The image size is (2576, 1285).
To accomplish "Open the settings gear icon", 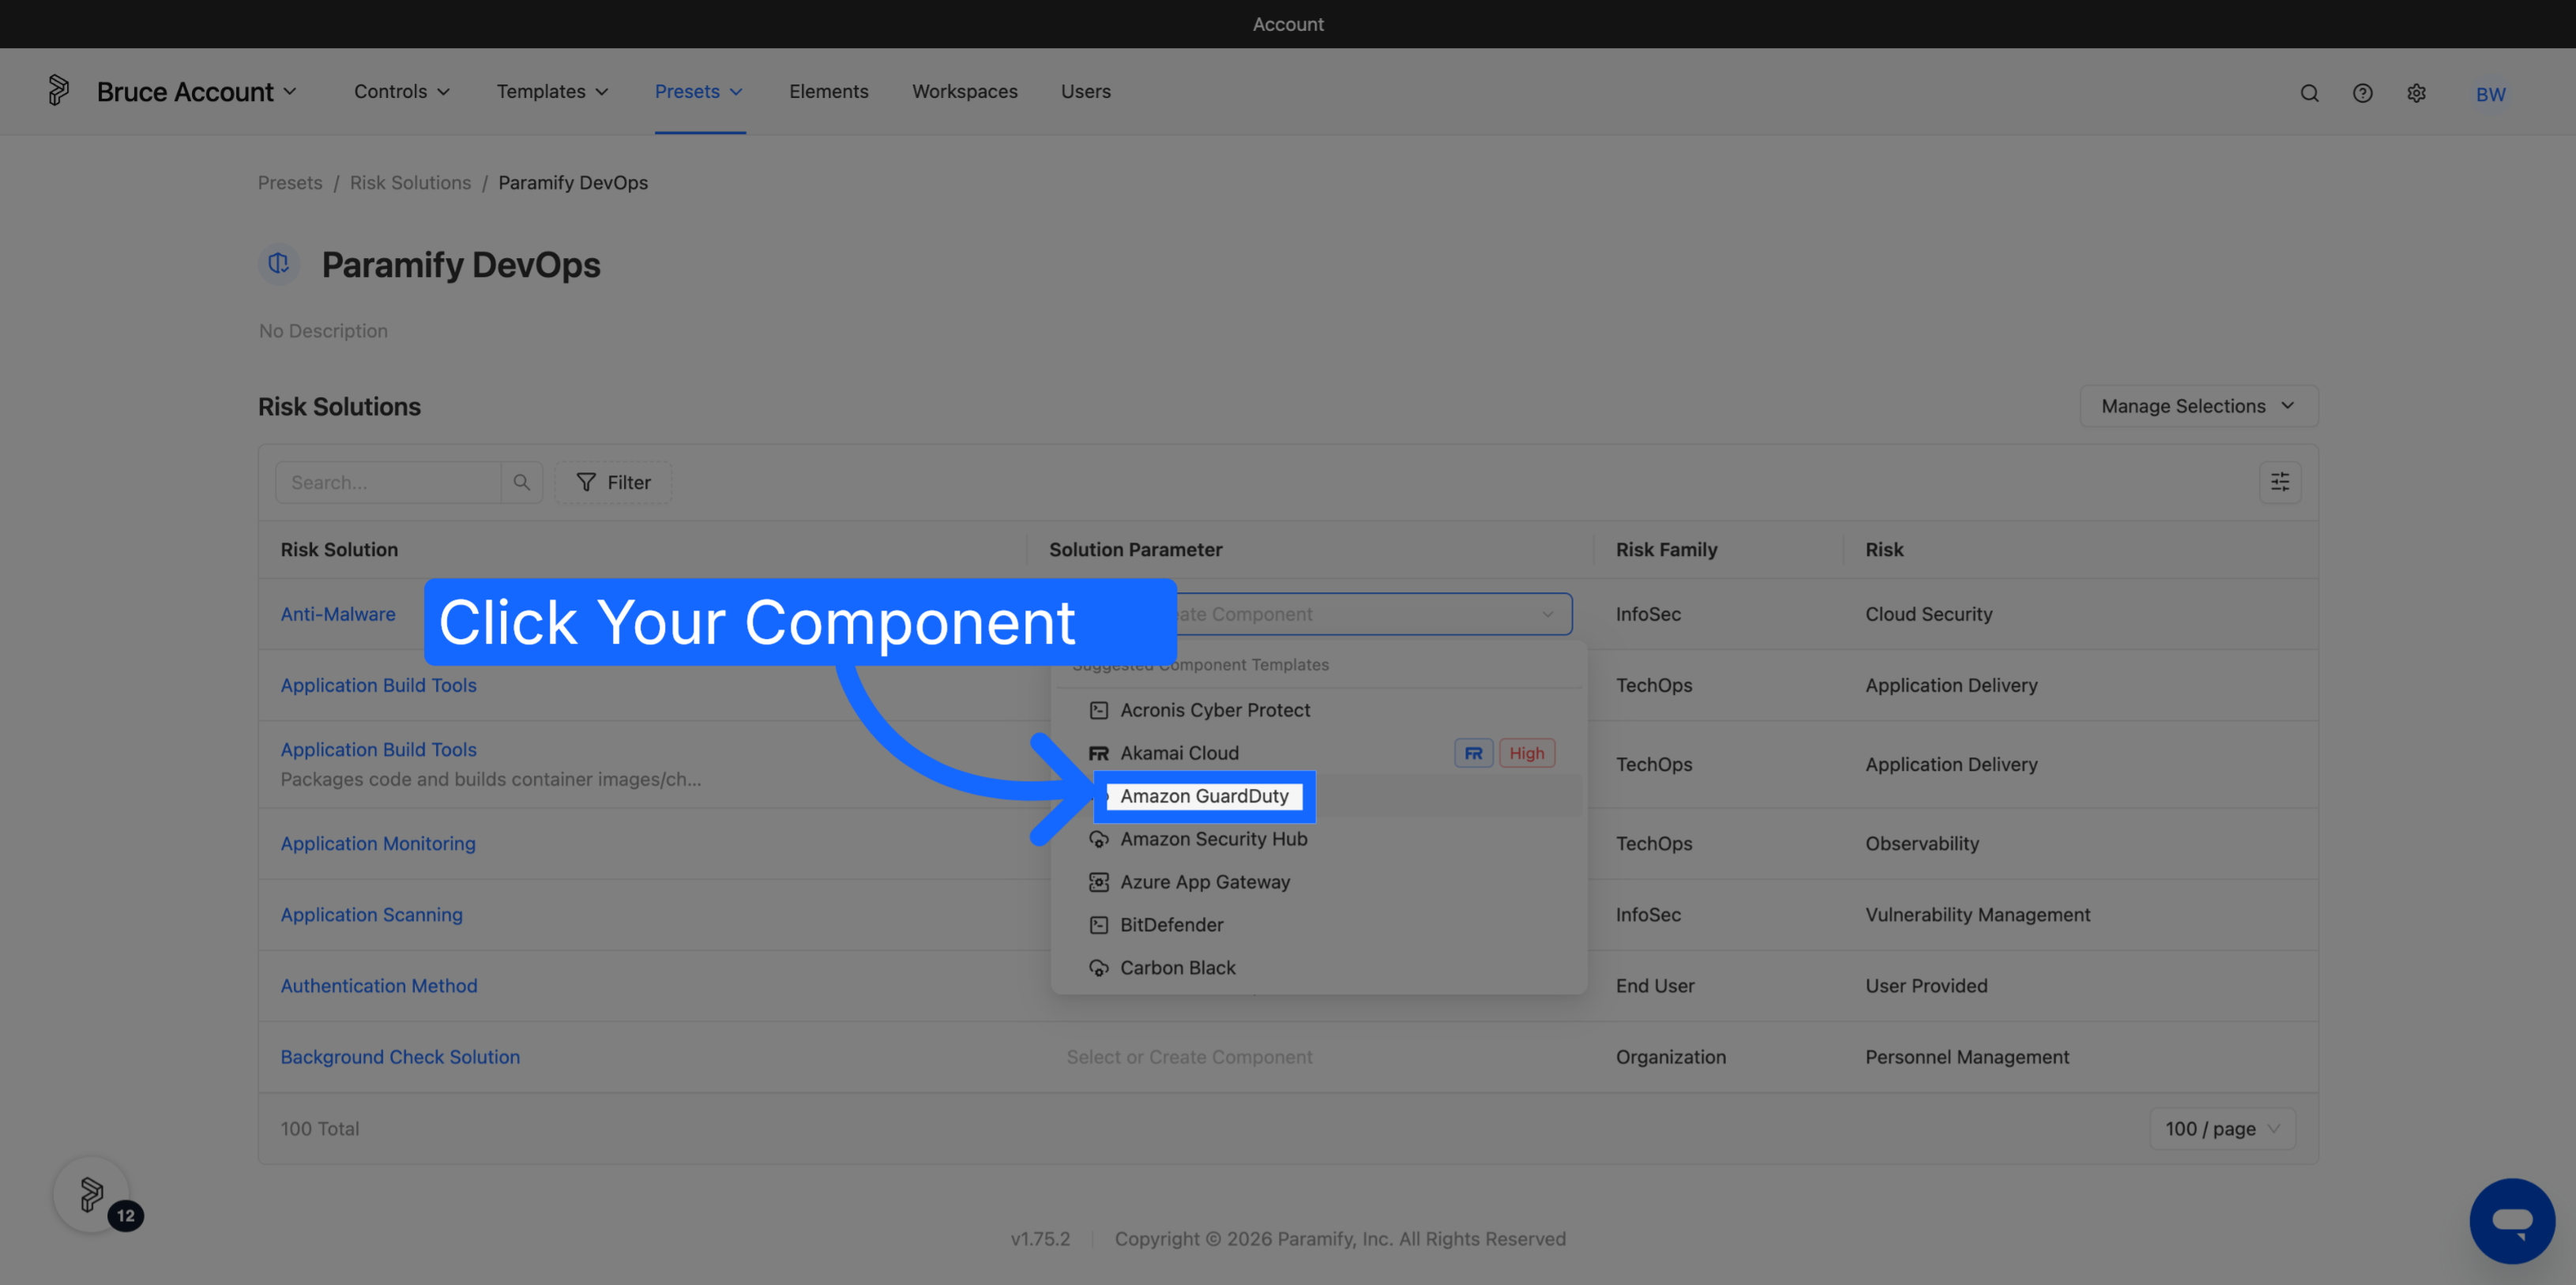I will coord(2416,93).
